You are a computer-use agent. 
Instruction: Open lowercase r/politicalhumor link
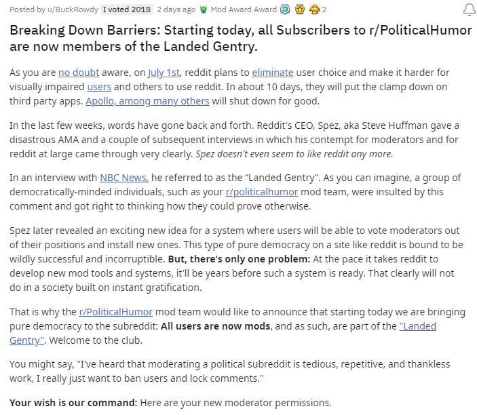click(263, 193)
